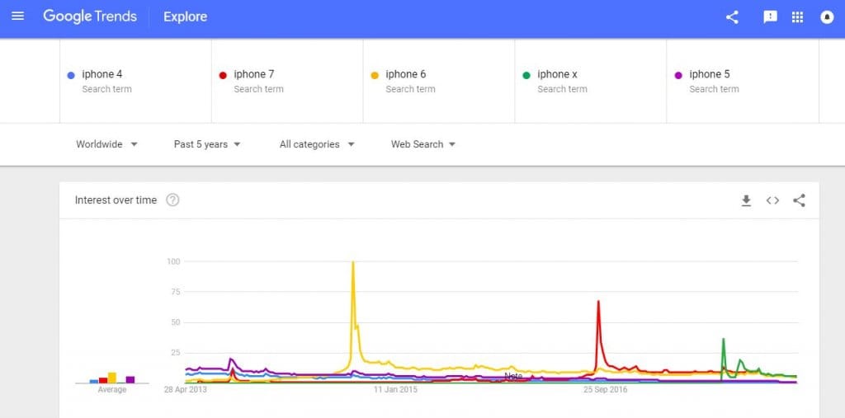This screenshot has height=418, width=845.
Task: Open the All categories dropdown
Action: [x=317, y=144]
